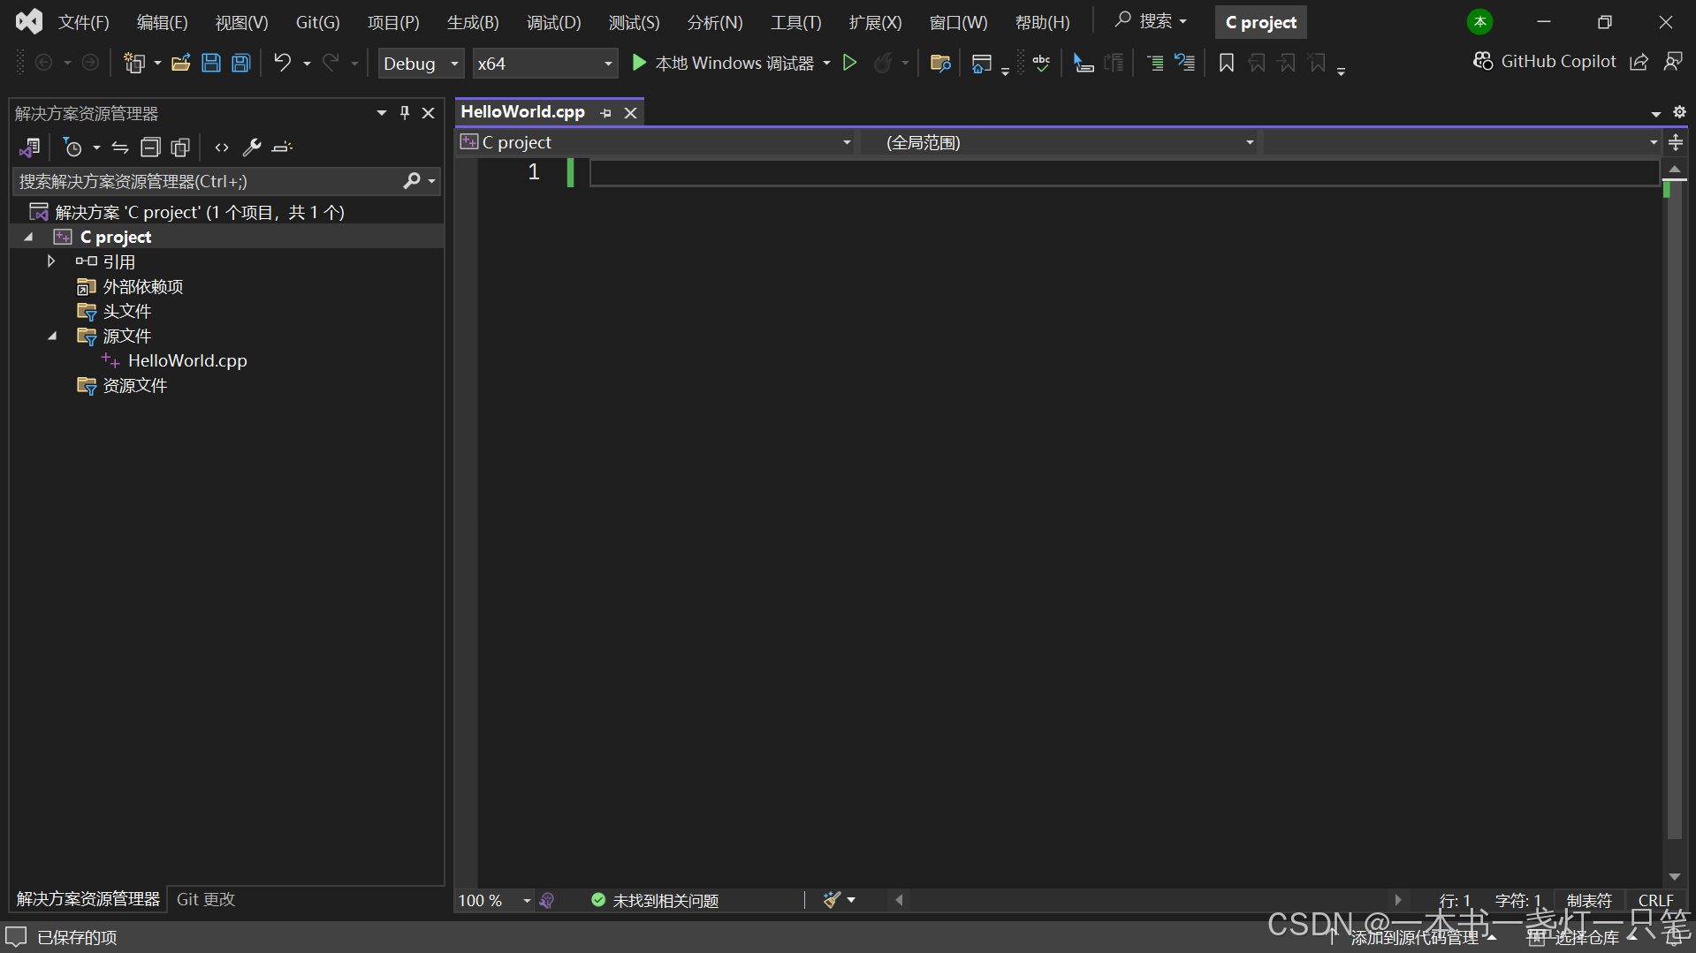The height and width of the screenshot is (953, 1696).
Task: Open the 工具(T) tools menu
Action: (x=795, y=22)
